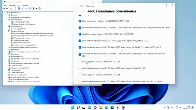The height and width of the screenshot is (110, 196).
Task: Click the Контроллеры USB category icon
Action: (x=9, y=56)
